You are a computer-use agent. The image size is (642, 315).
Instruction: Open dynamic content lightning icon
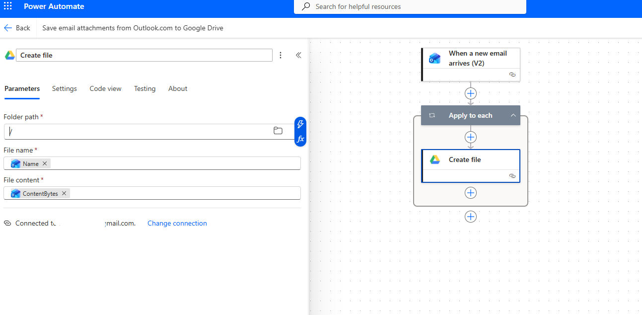pos(300,124)
